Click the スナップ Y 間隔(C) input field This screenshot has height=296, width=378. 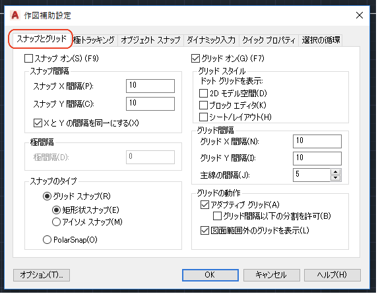click(x=150, y=104)
